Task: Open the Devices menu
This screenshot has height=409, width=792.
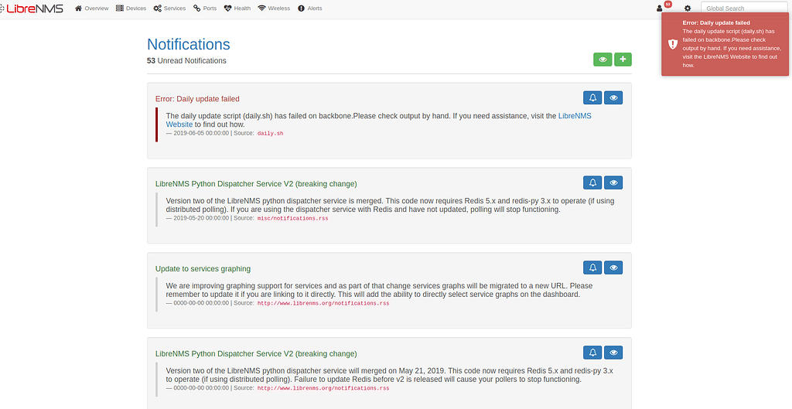Action: pos(131,8)
